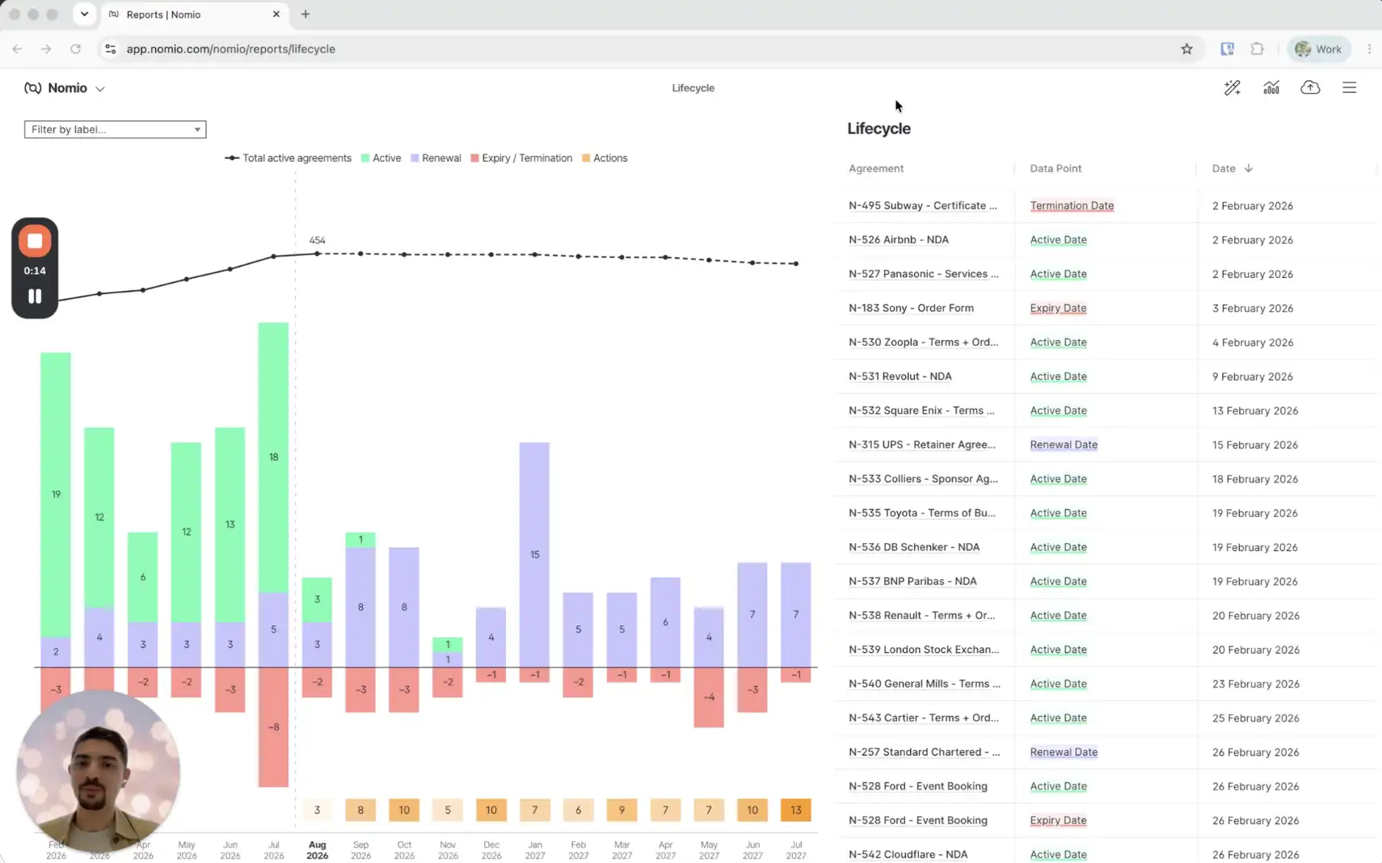Viewport: 1382px width, 863px height.
Task: Open the browser extensions puzzle icon
Action: click(x=1257, y=49)
